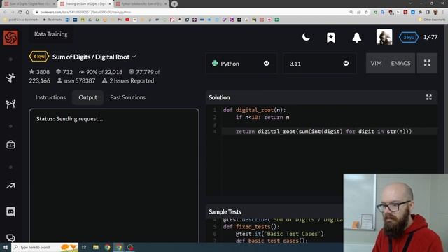Open the Python language dropdown
448x252 pixels.
tap(241, 64)
